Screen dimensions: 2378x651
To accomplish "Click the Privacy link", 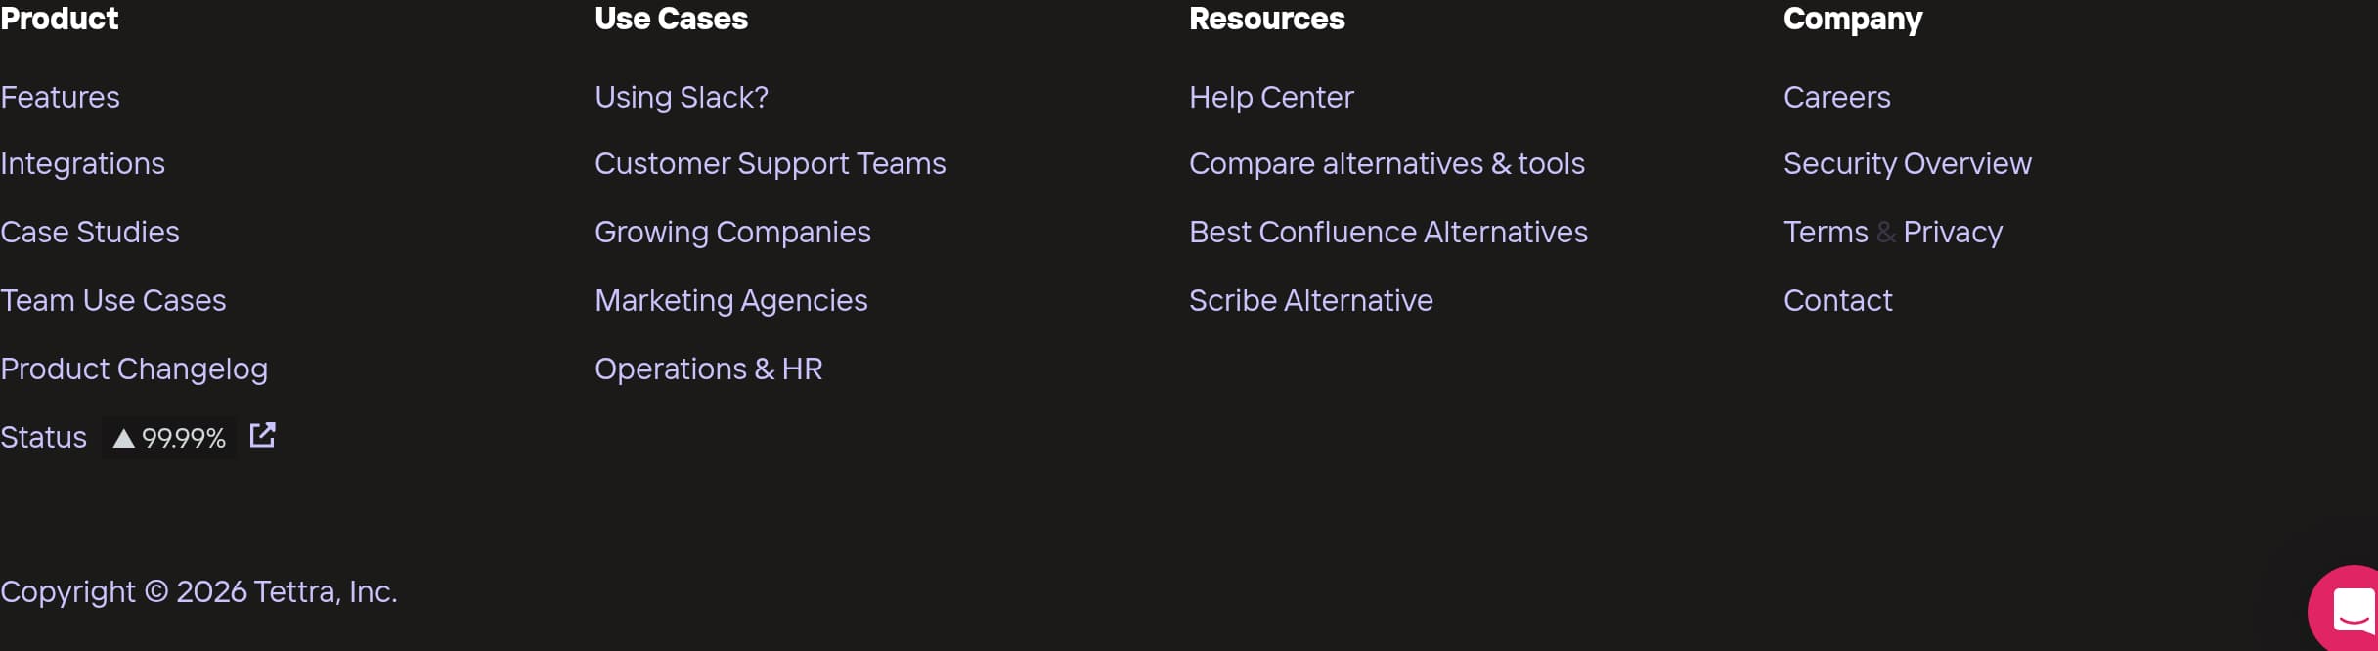I will (x=1952, y=232).
